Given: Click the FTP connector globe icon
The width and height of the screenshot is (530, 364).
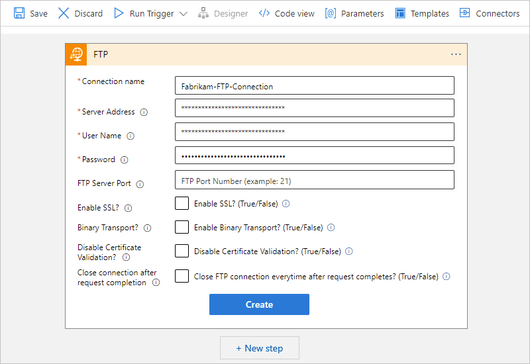Looking at the screenshot, I should [x=76, y=54].
